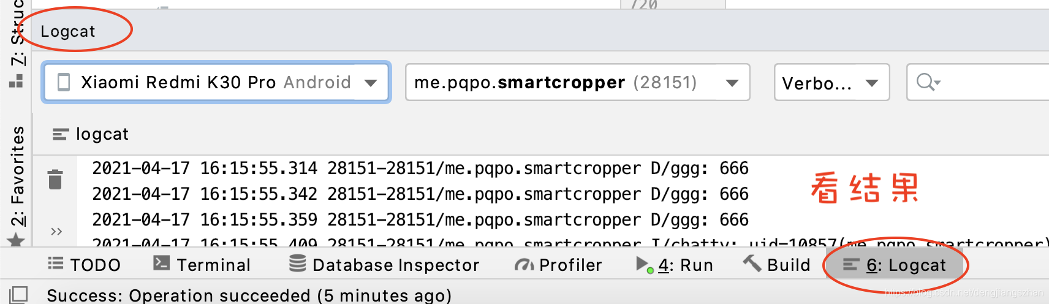
Task: Expand more actions with the double chevron
Action: 56,232
